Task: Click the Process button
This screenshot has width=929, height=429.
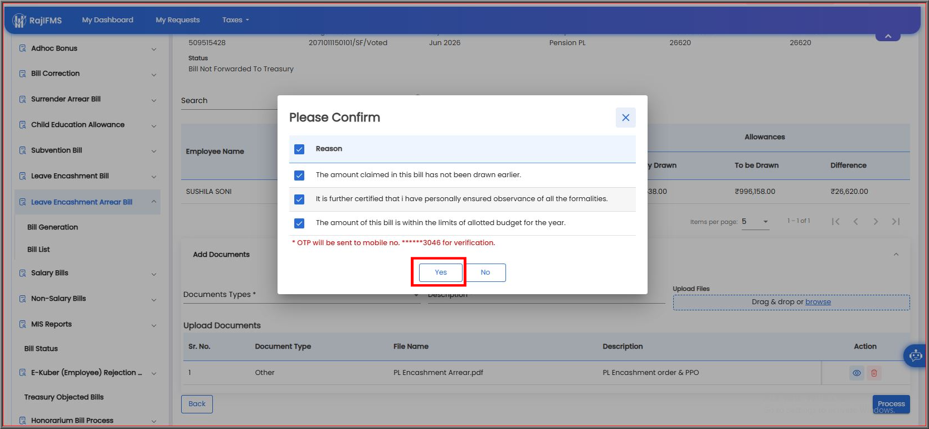Action: pos(891,404)
